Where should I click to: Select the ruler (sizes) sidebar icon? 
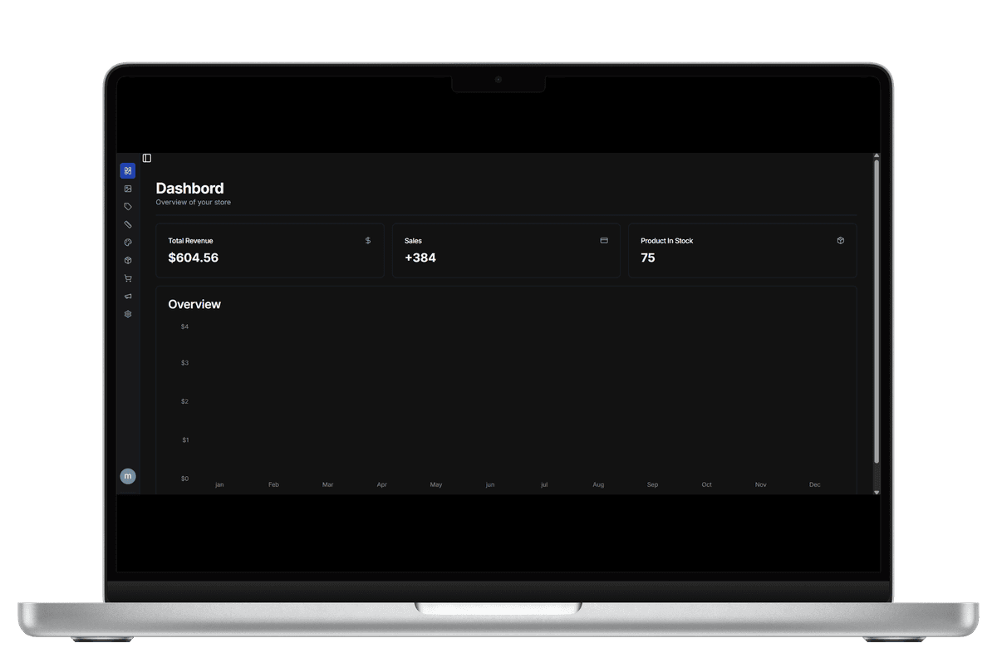click(128, 224)
